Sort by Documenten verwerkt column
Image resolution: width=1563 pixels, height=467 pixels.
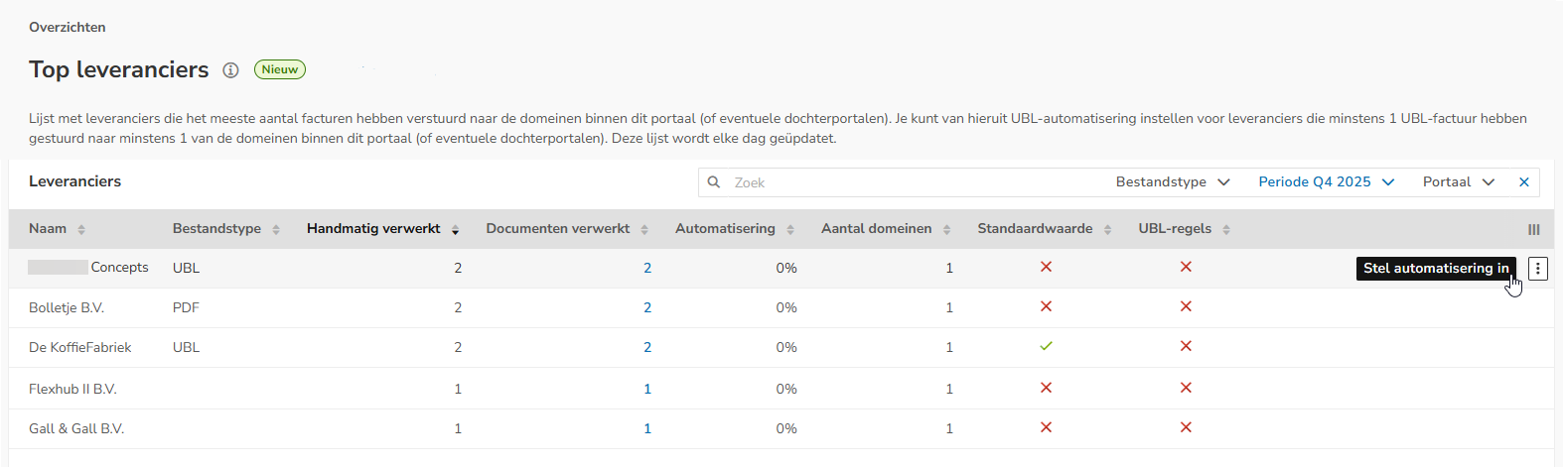tap(644, 229)
